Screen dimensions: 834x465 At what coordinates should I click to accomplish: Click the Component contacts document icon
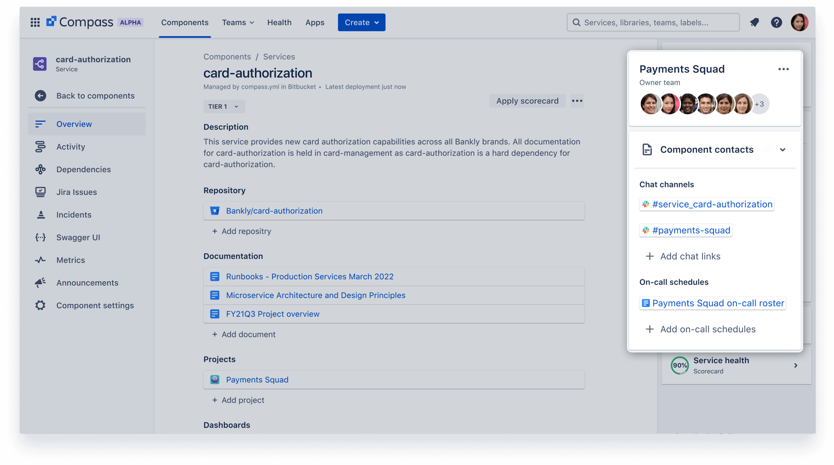(x=647, y=150)
